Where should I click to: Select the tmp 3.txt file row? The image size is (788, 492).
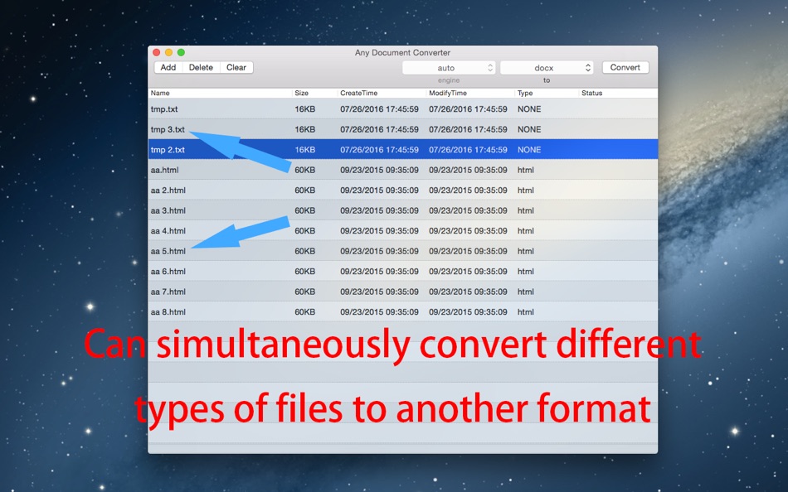point(402,129)
